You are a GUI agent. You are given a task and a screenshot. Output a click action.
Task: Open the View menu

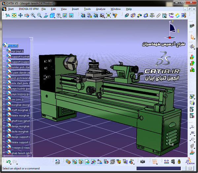(x=64, y=9)
